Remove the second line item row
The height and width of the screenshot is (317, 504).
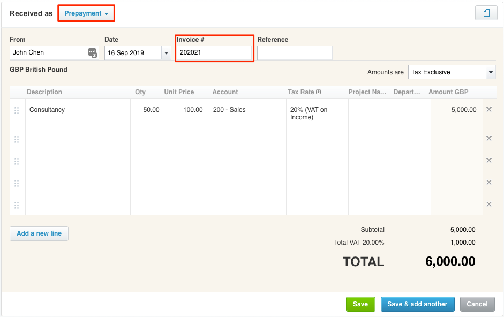click(x=488, y=138)
